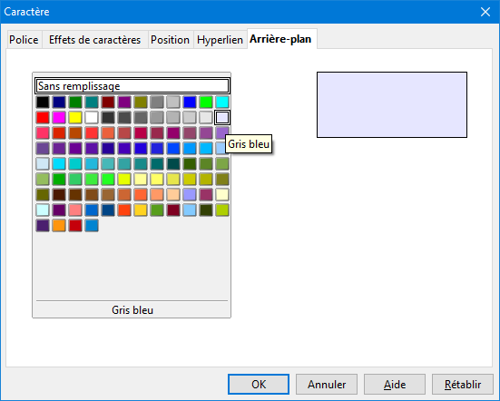Select the orange swatch in the last row
500x401 pixels.
59,225
